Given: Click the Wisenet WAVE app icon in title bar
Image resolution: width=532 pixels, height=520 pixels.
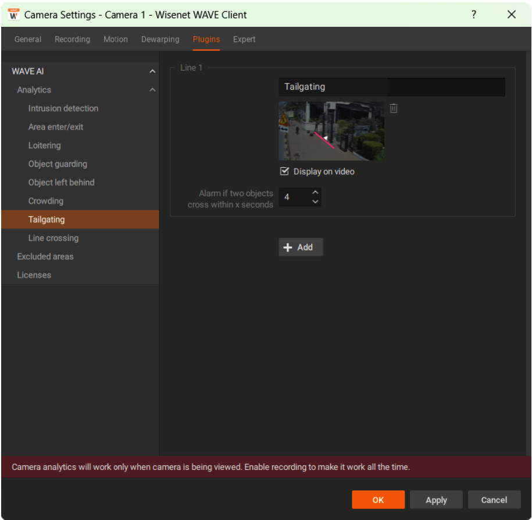Looking at the screenshot, I should click(x=13, y=15).
